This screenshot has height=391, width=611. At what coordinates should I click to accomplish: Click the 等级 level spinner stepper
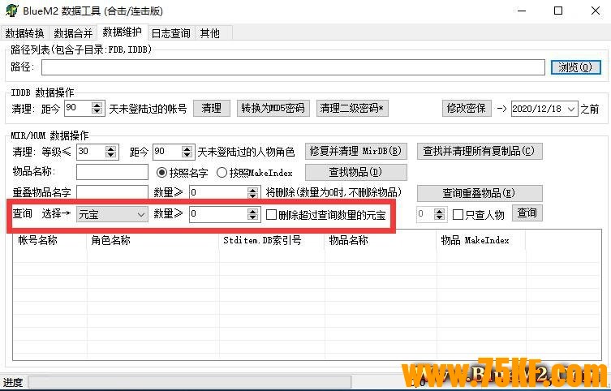click(111, 152)
